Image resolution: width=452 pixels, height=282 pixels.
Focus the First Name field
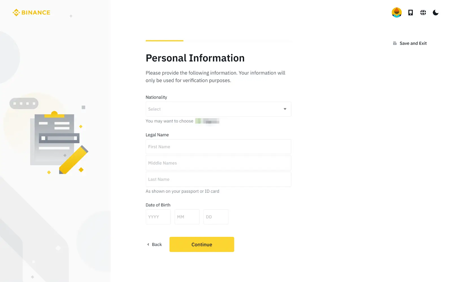pos(218,147)
